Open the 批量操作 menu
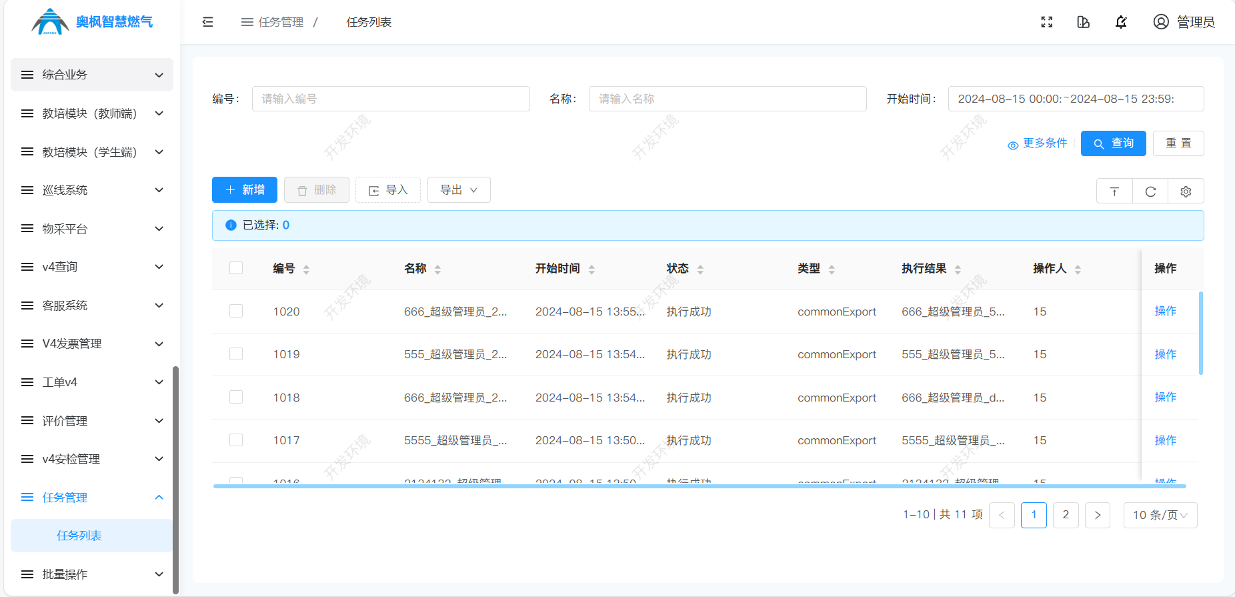Image resolution: width=1235 pixels, height=597 pixels. pyautogui.click(x=92, y=574)
